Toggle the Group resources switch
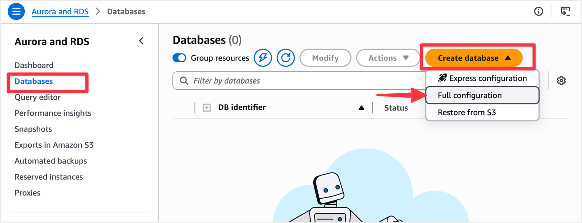The image size is (582, 223). coord(179,58)
